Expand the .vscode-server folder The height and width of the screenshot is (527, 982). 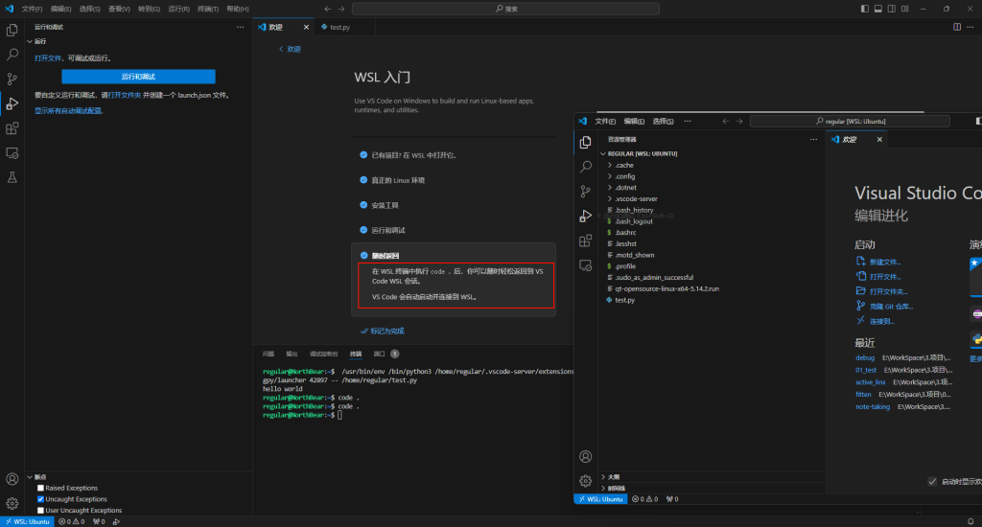coord(636,198)
